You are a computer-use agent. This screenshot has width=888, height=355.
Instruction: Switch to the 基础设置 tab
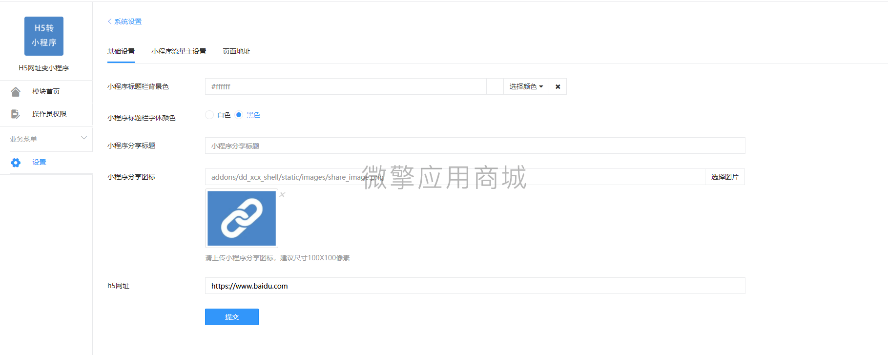coord(121,51)
